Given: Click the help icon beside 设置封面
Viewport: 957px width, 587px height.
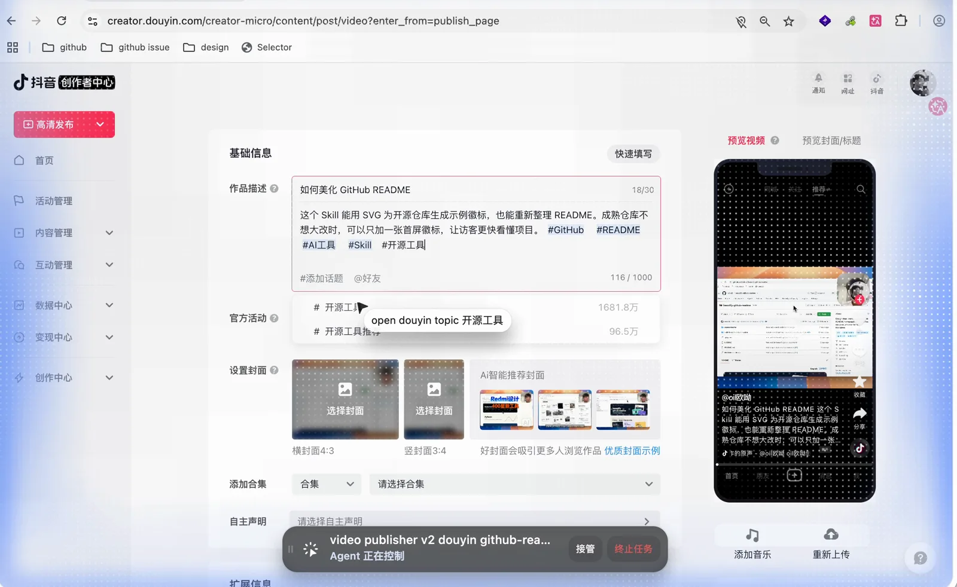Looking at the screenshot, I should [274, 370].
